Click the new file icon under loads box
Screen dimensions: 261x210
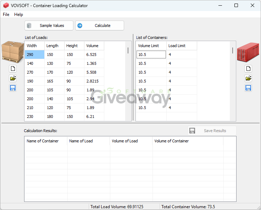pyautogui.click(x=13, y=68)
